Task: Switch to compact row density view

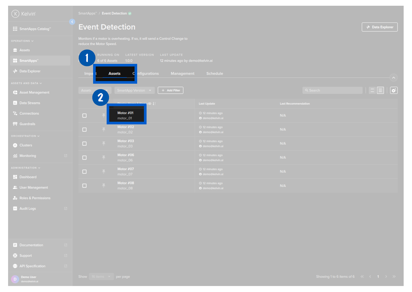Action: tap(372, 90)
